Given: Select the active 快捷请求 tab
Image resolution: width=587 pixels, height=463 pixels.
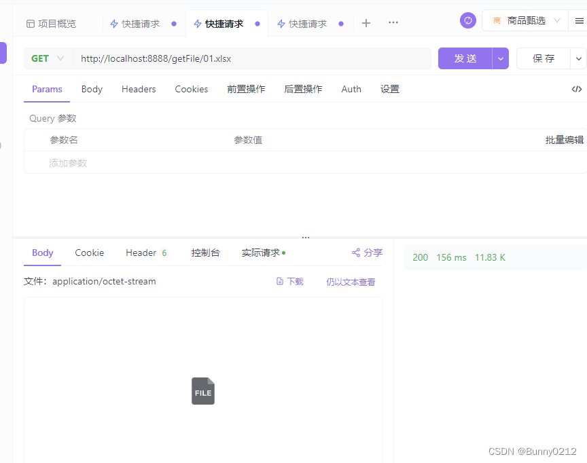Looking at the screenshot, I should click(227, 24).
